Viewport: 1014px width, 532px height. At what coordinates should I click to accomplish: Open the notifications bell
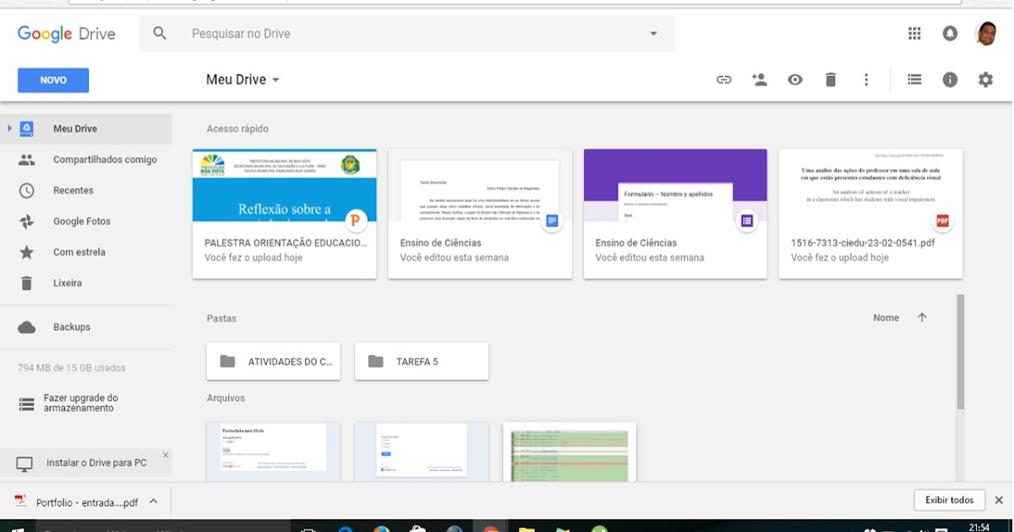coord(950,33)
